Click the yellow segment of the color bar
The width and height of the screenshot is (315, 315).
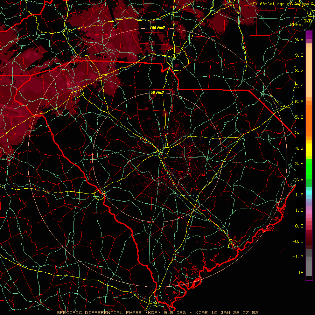pos(309,149)
